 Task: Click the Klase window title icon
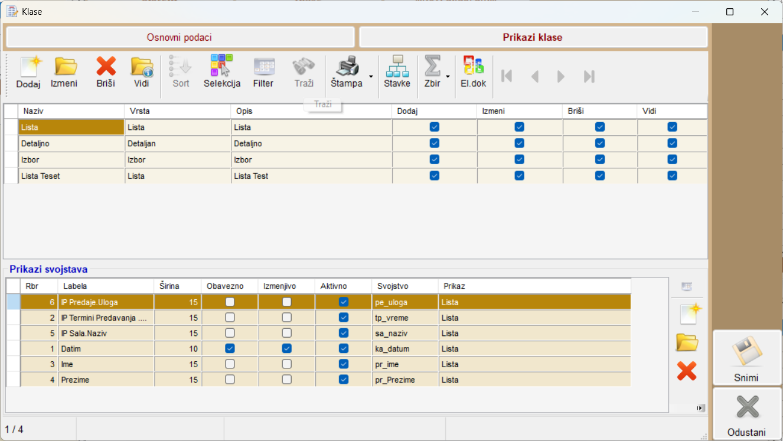point(12,11)
